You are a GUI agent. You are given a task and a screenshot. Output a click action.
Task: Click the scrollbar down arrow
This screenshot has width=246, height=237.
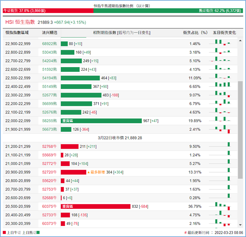240,225
